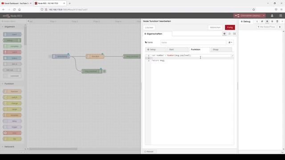The image size is (285, 160).
Task: Switch to the Start tab
Action: click(178, 49)
